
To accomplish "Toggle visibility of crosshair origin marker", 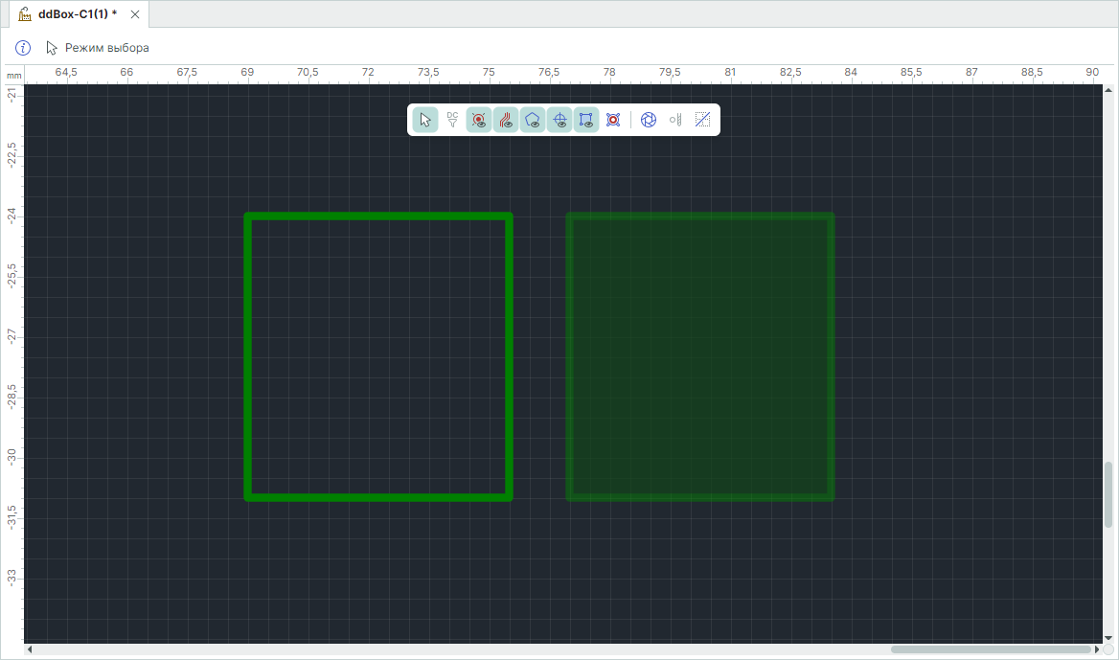I will [559, 120].
